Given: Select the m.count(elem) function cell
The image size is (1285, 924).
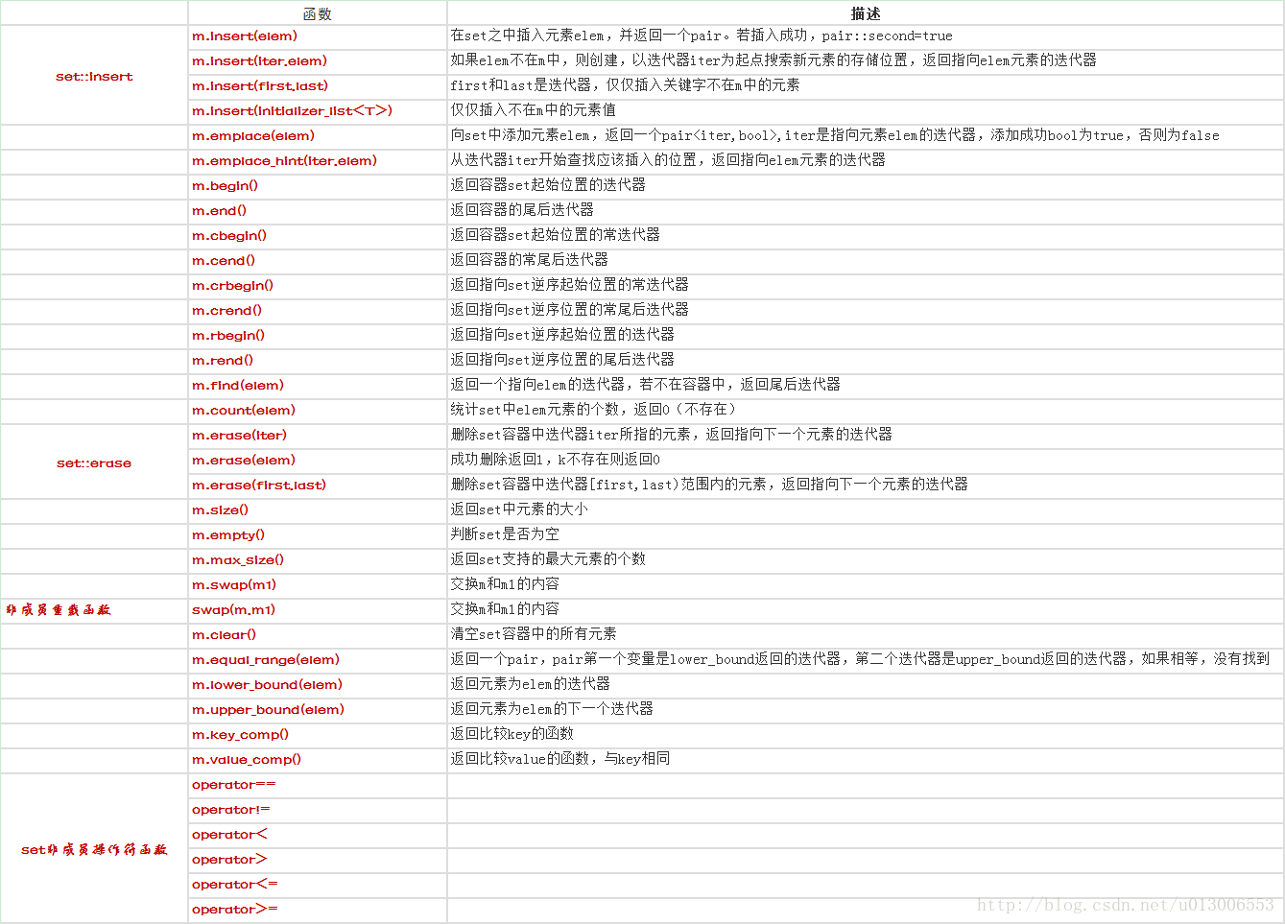Looking at the screenshot, I should click(318, 411).
